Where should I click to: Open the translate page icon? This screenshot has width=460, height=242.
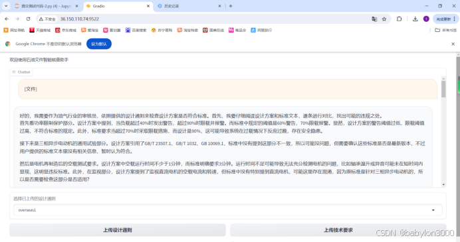point(374,19)
